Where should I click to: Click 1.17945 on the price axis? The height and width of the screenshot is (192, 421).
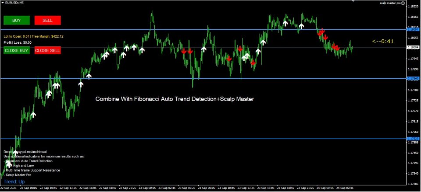point(413,59)
